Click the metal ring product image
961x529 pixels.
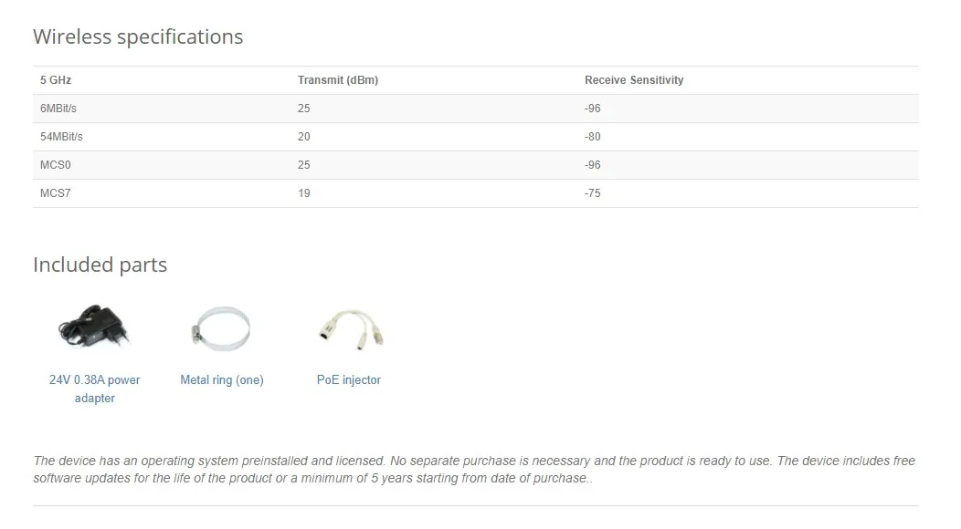(220, 330)
